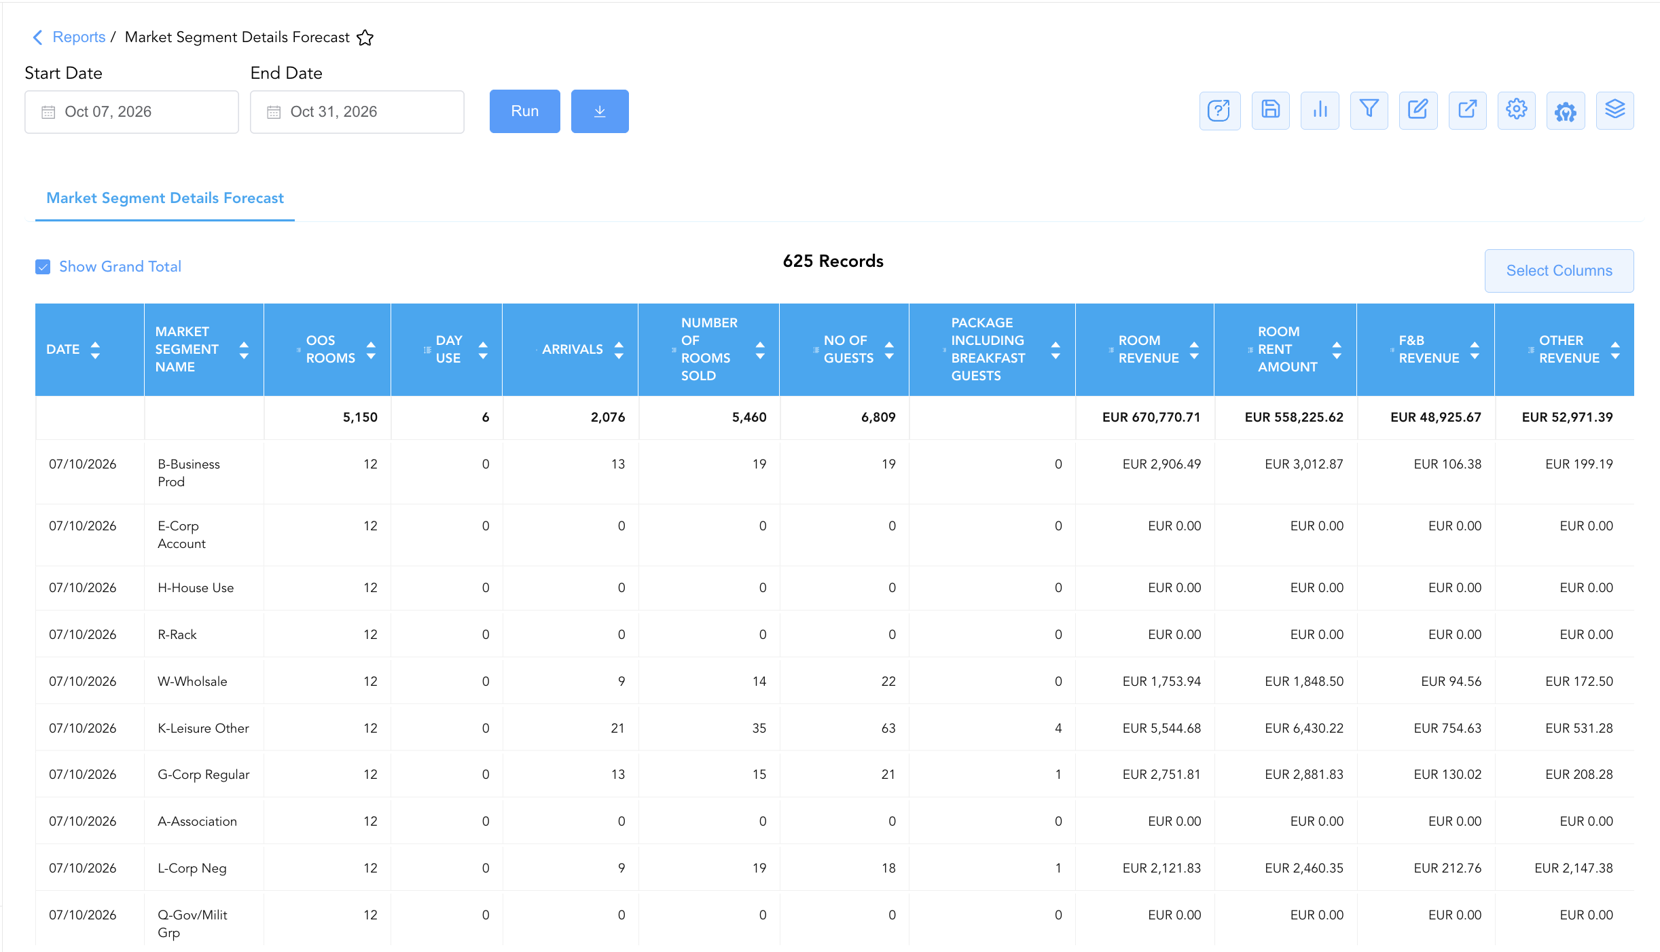Favorite the report with the star icon
Viewport: 1660px width, 952px height.
(365, 37)
